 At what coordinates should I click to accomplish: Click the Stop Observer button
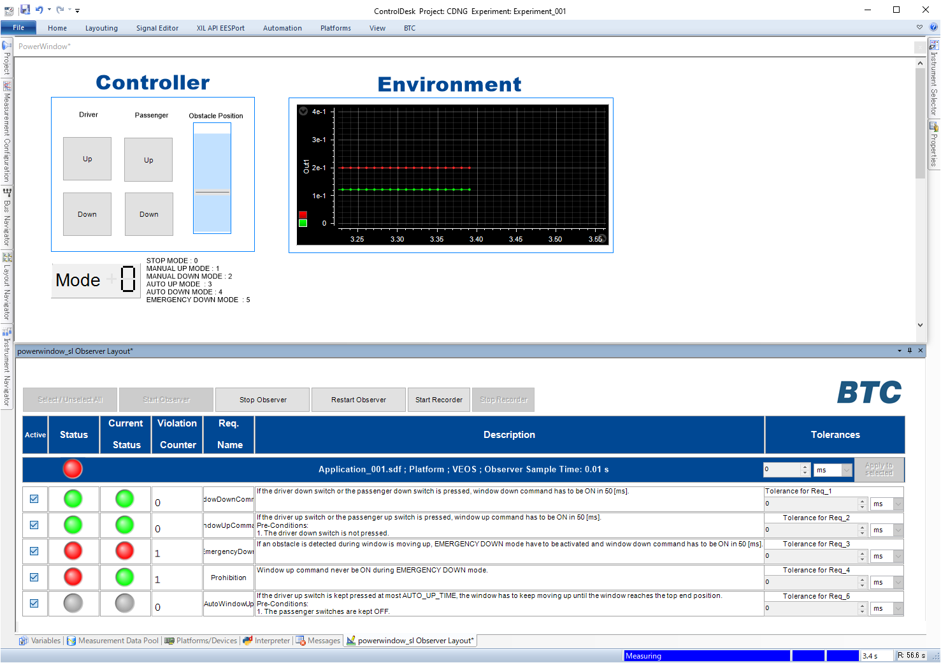[262, 400]
